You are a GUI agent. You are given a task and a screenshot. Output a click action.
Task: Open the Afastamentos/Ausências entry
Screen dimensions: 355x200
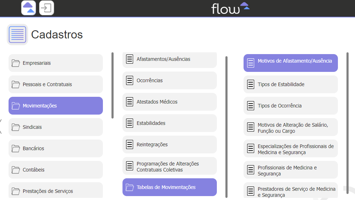tap(169, 60)
